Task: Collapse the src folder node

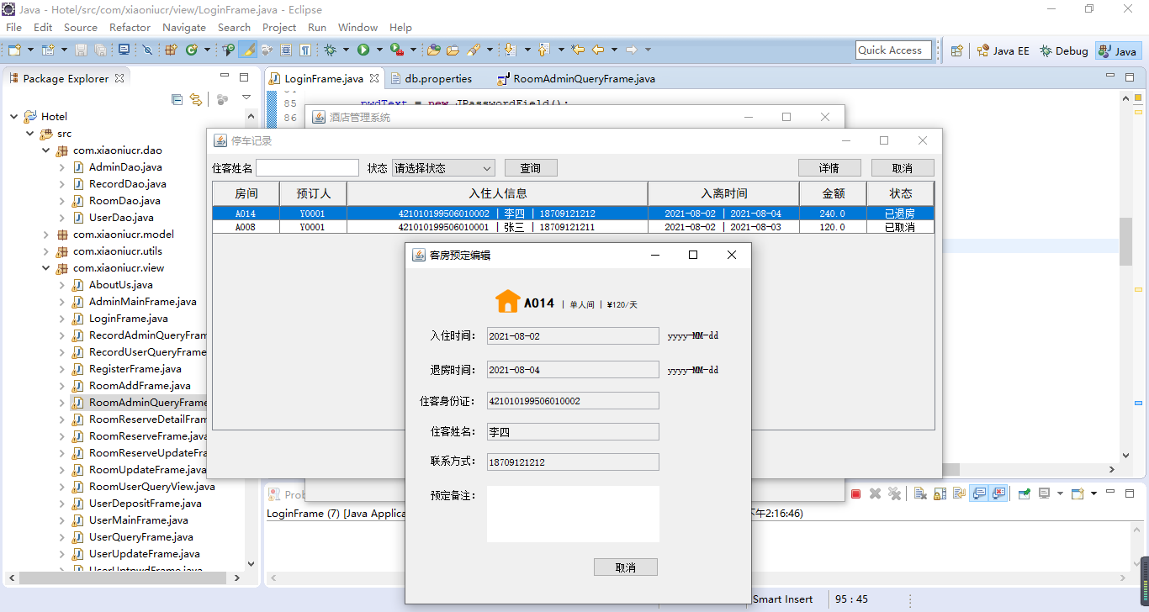Action: coord(30,133)
